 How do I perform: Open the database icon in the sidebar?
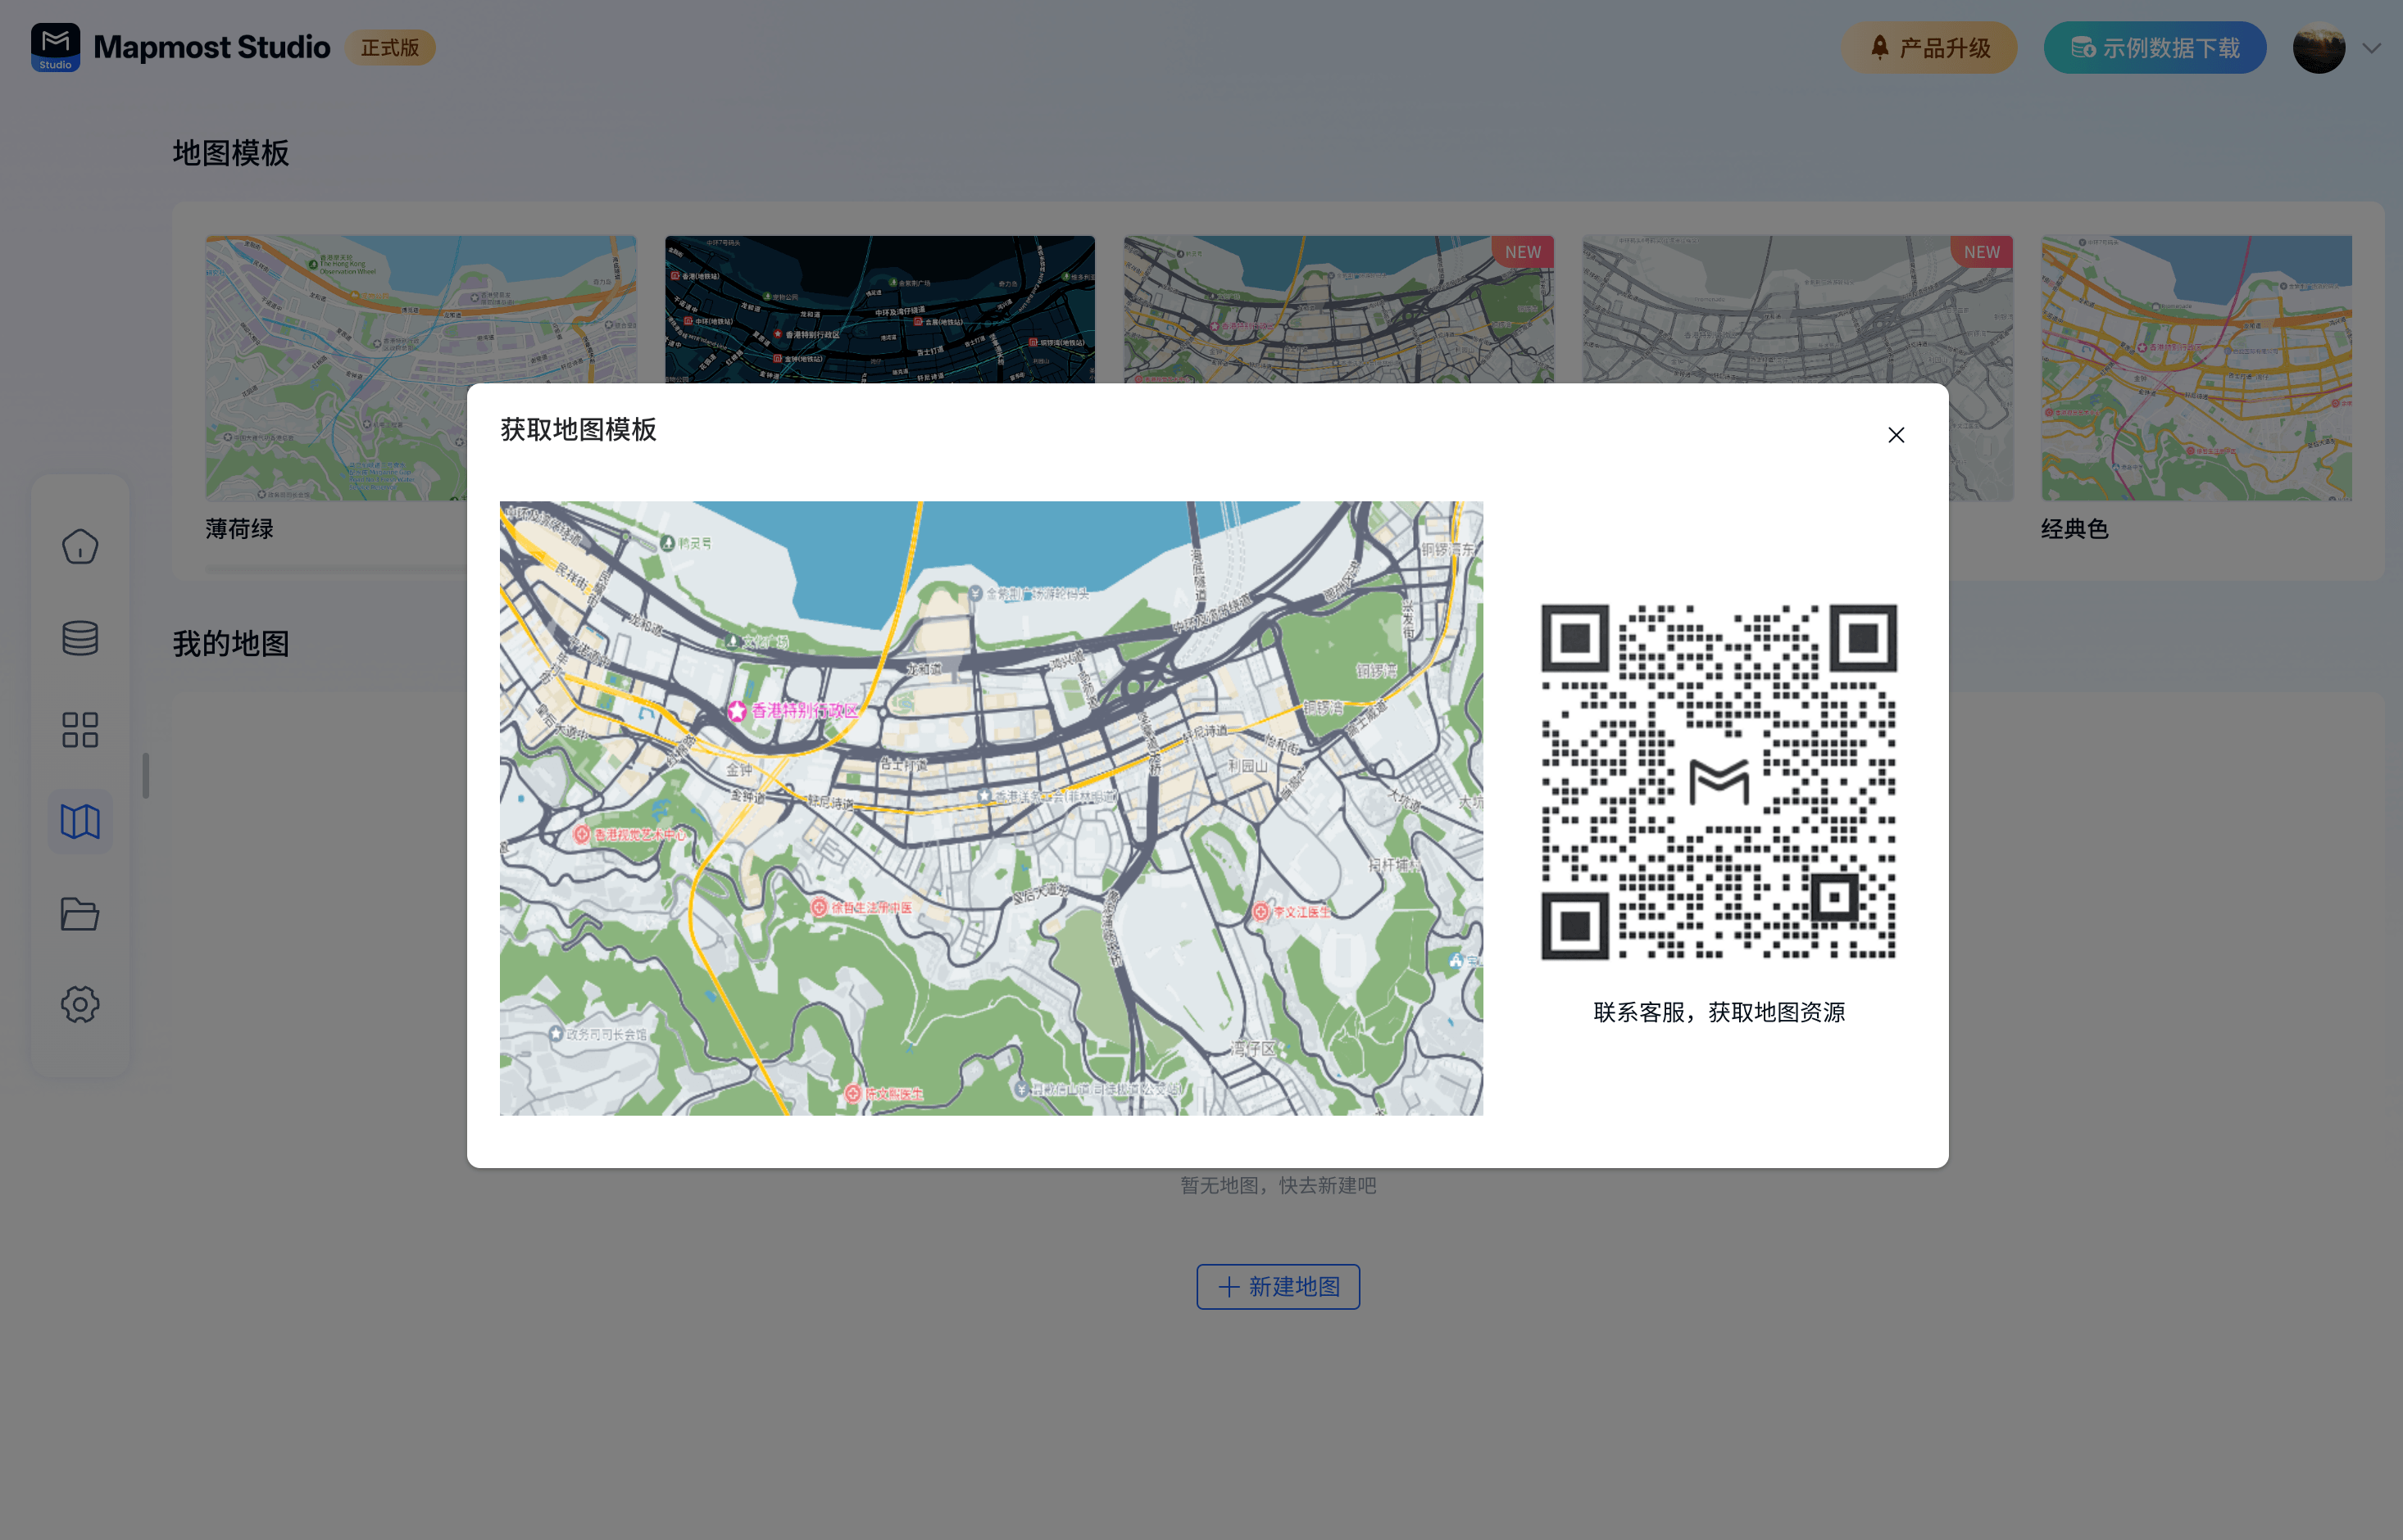(x=80, y=638)
